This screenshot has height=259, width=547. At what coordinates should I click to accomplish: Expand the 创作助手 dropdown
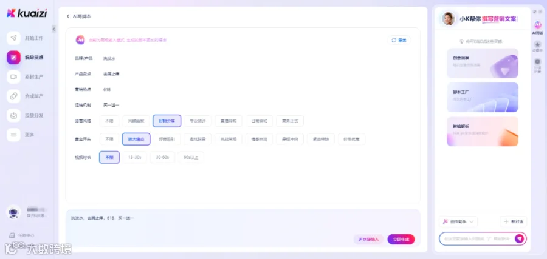458,221
